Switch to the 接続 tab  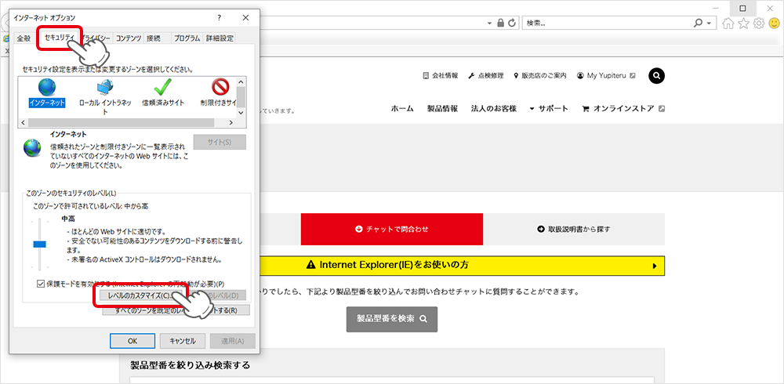pyautogui.click(x=154, y=38)
